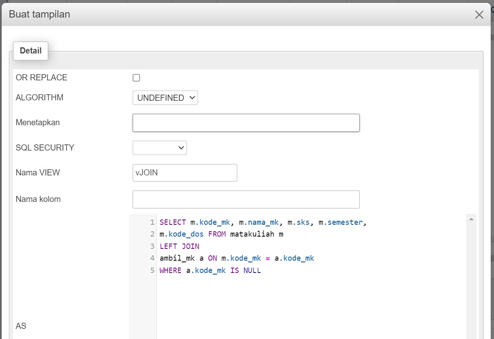Click line number 5 in editor gutter

coord(152,270)
